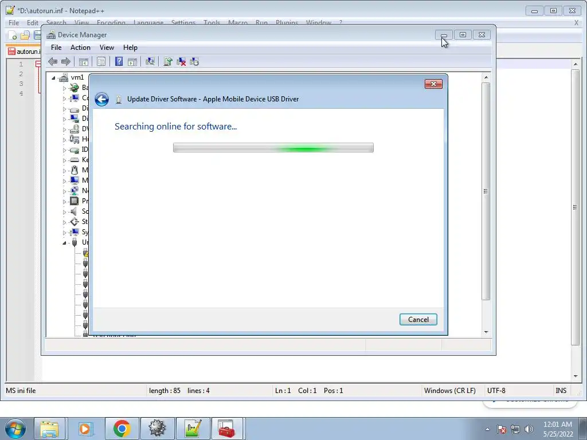Open the File menu in Notepad++

tap(14, 23)
